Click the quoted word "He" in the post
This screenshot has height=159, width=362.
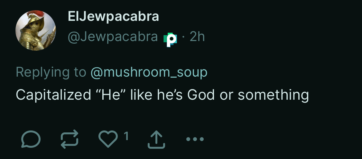(x=111, y=95)
